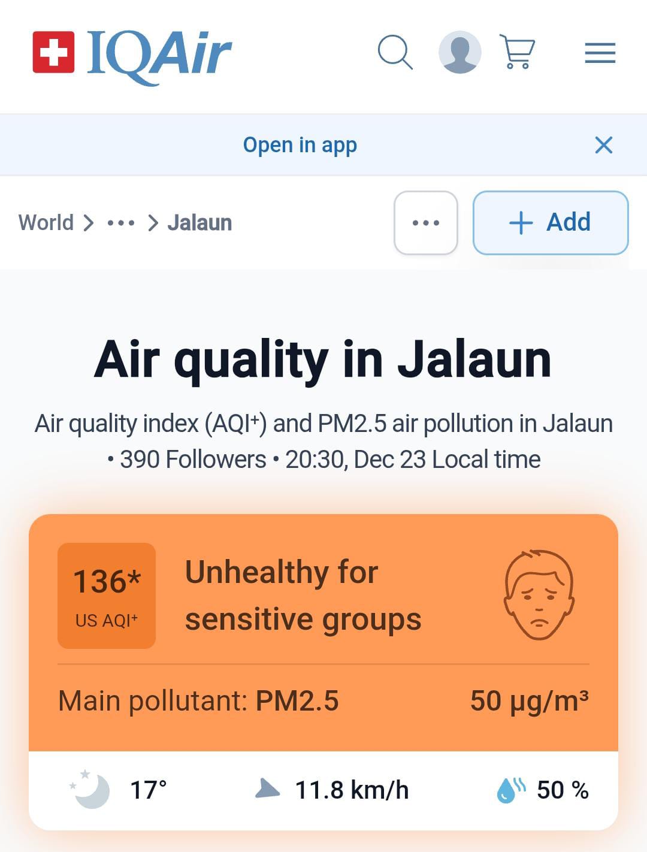Open the hamburger menu

click(600, 53)
